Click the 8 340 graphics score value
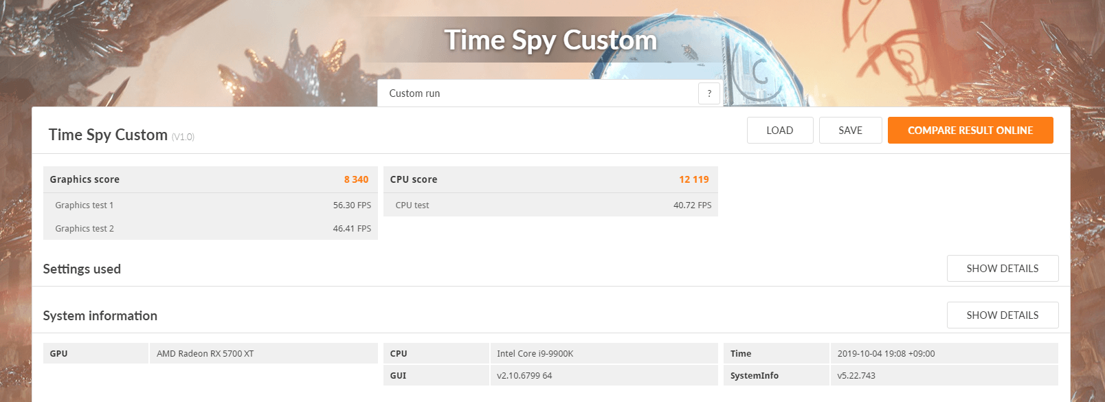Screen dimensions: 1105x402 356,179
